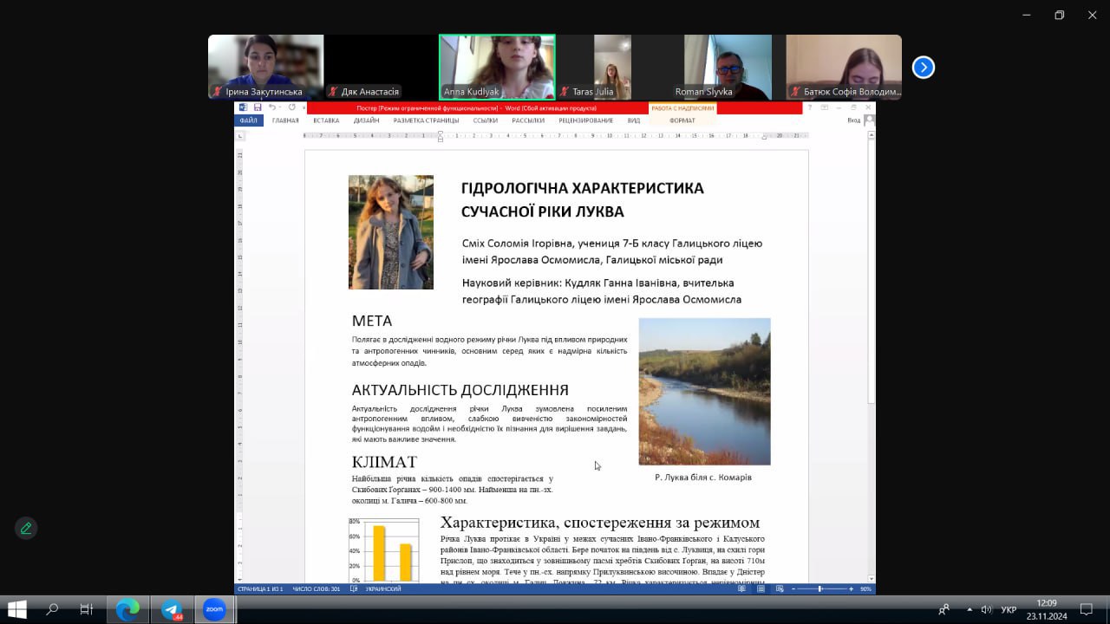
Task: Click the zoom slider in Word status bar
Action: click(820, 589)
